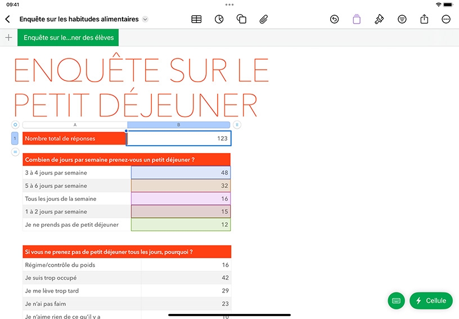Tap the Cellule action button
Viewport: 459px width, 319px height.
point(431,300)
